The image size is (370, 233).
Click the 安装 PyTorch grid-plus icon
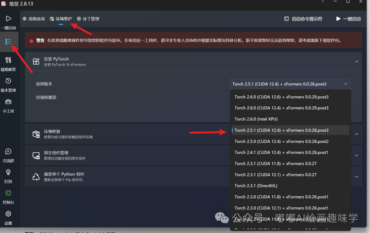(x=36, y=61)
